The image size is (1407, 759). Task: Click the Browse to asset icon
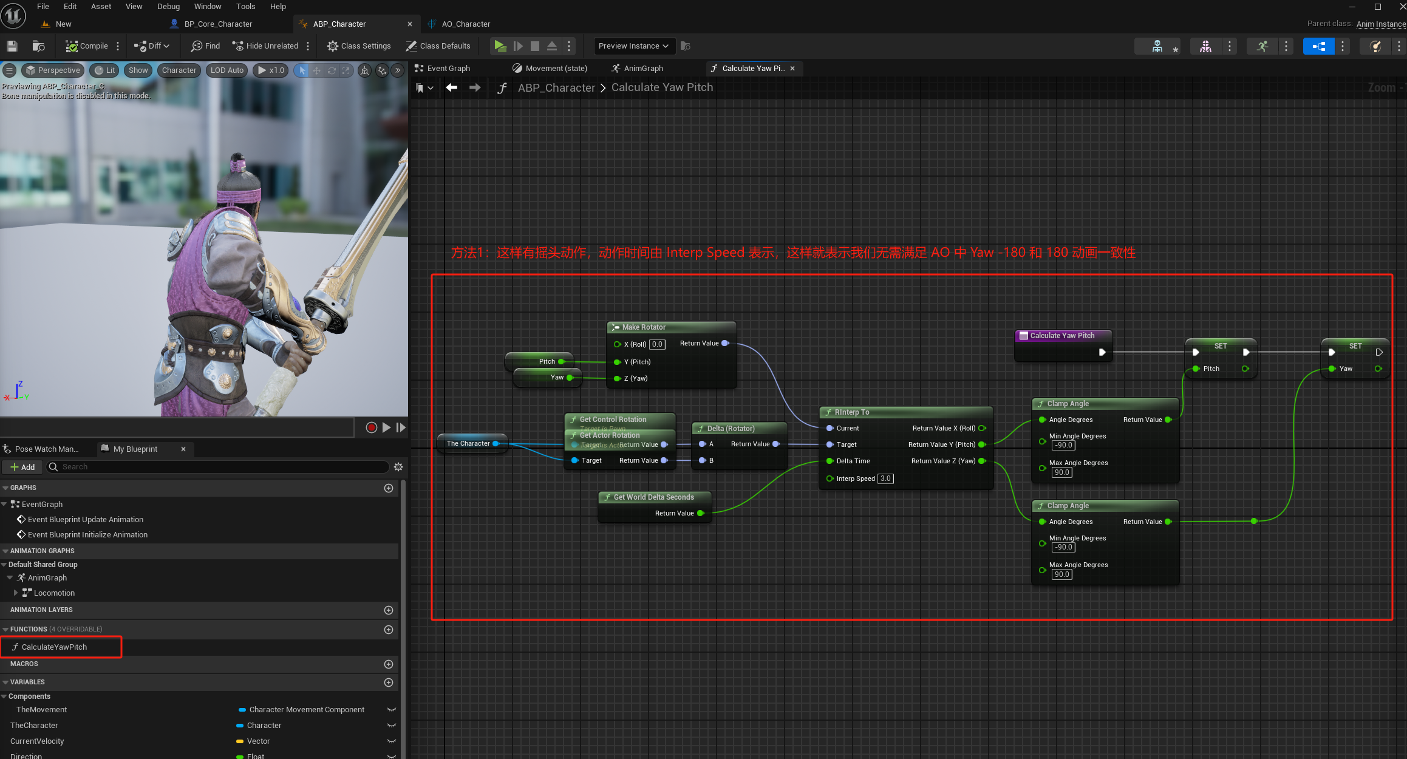(38, 46)
